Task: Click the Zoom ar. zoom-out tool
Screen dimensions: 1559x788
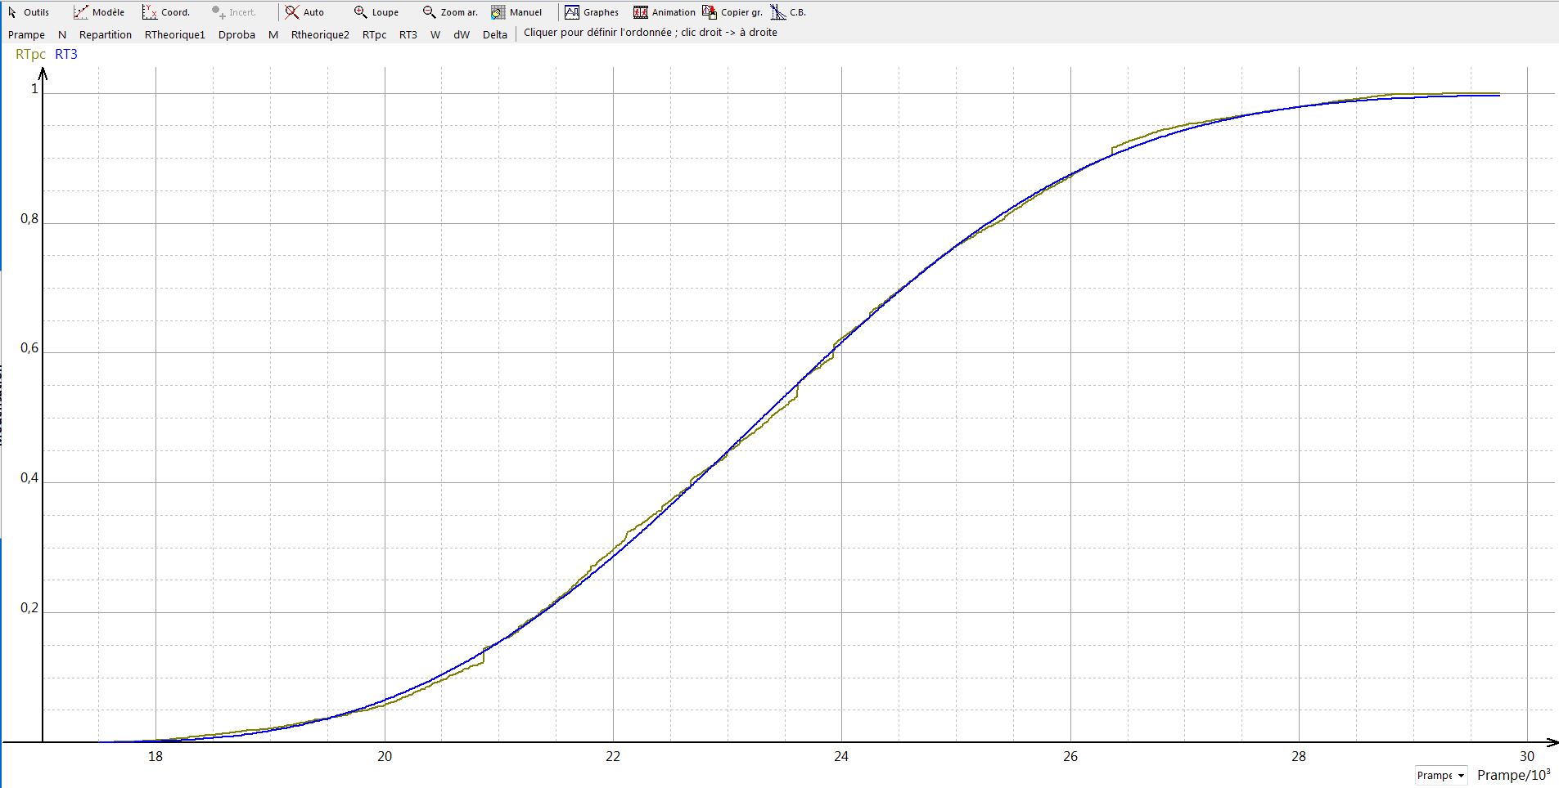Action: [450, 12]
